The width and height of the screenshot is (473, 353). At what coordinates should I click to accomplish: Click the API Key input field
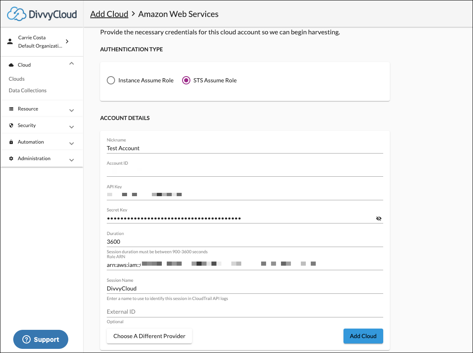coord(245,195)
